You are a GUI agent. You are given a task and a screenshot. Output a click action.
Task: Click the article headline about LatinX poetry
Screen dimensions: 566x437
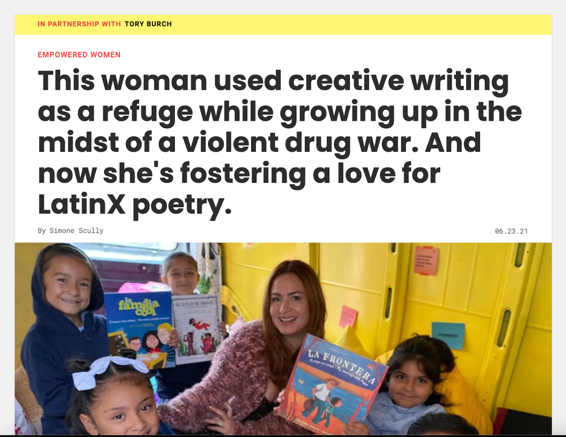point(280,143)
